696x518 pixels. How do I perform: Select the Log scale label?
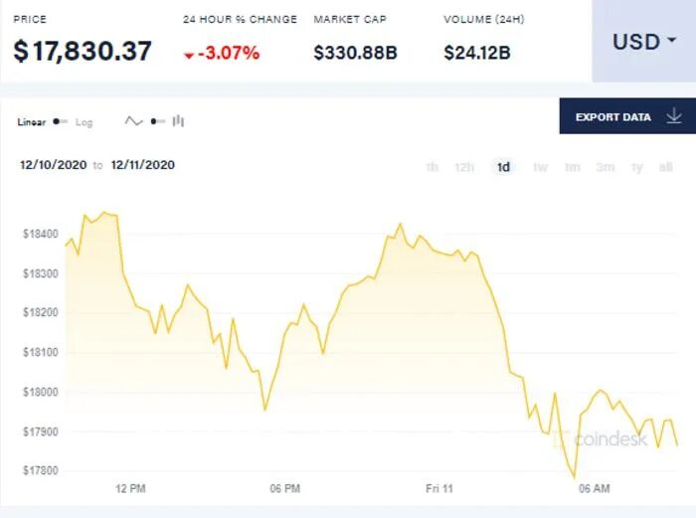tap(84, 122)
